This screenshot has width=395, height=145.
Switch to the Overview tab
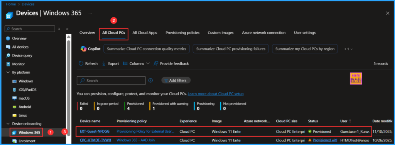(x=87, y=33)
